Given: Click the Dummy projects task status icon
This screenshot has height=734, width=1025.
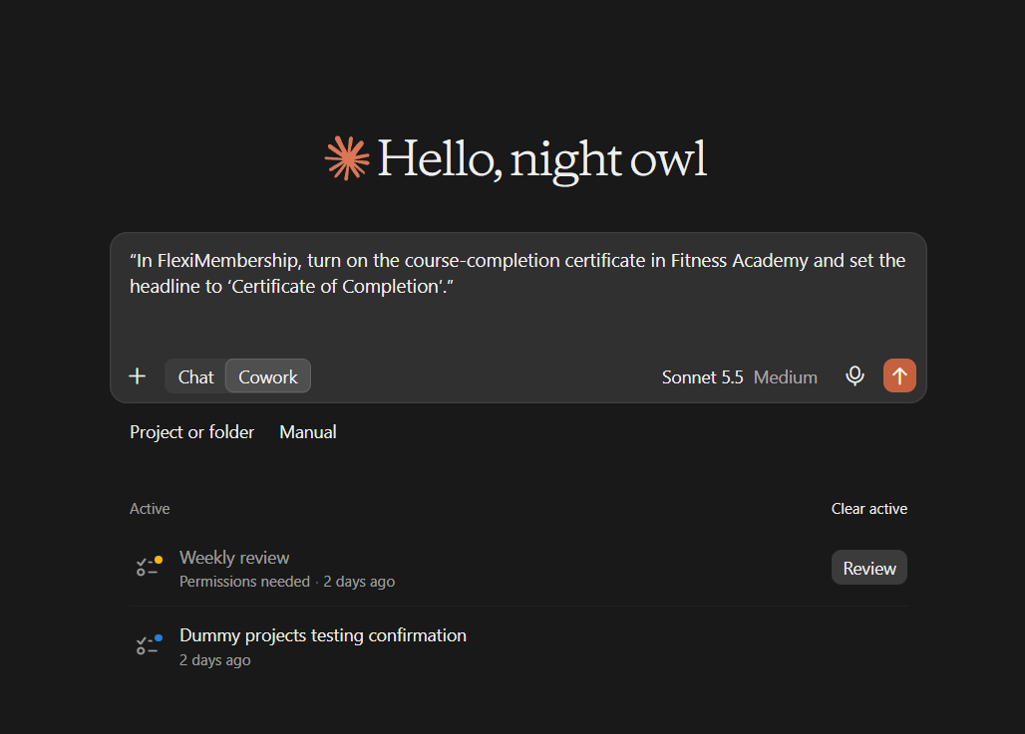Looking at the screenshot, I should point(149,644).
